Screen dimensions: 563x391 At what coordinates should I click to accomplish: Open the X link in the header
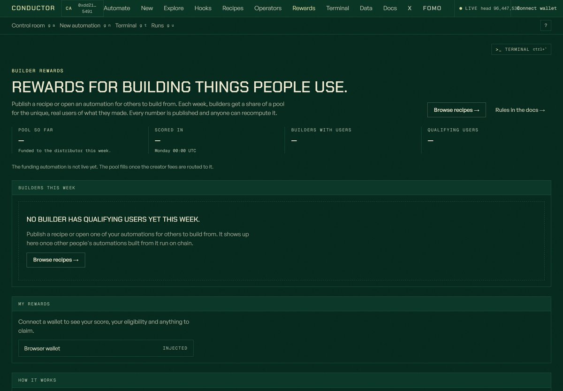click(410, 8)
